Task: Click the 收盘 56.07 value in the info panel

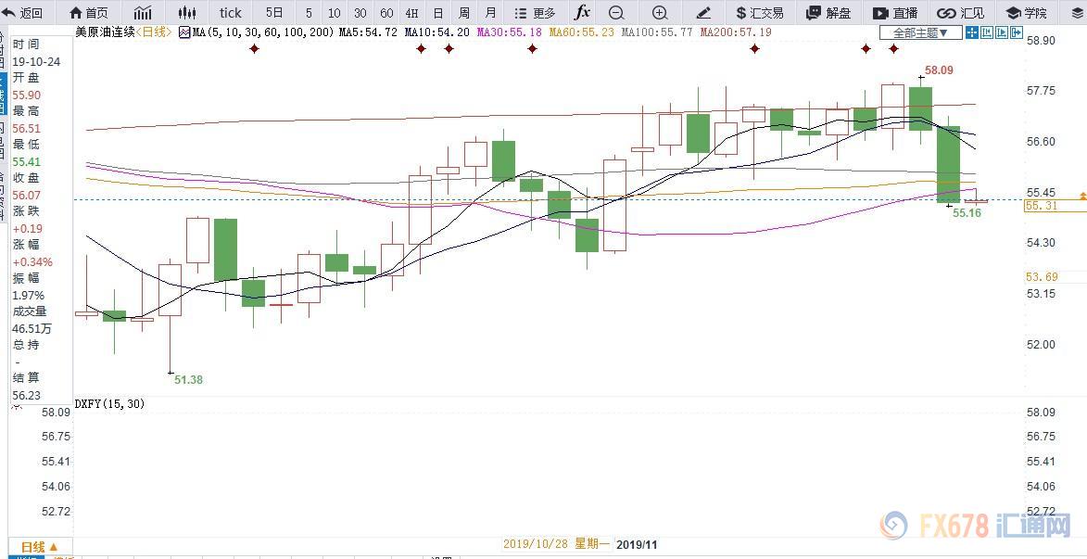Action: (26, 196)
